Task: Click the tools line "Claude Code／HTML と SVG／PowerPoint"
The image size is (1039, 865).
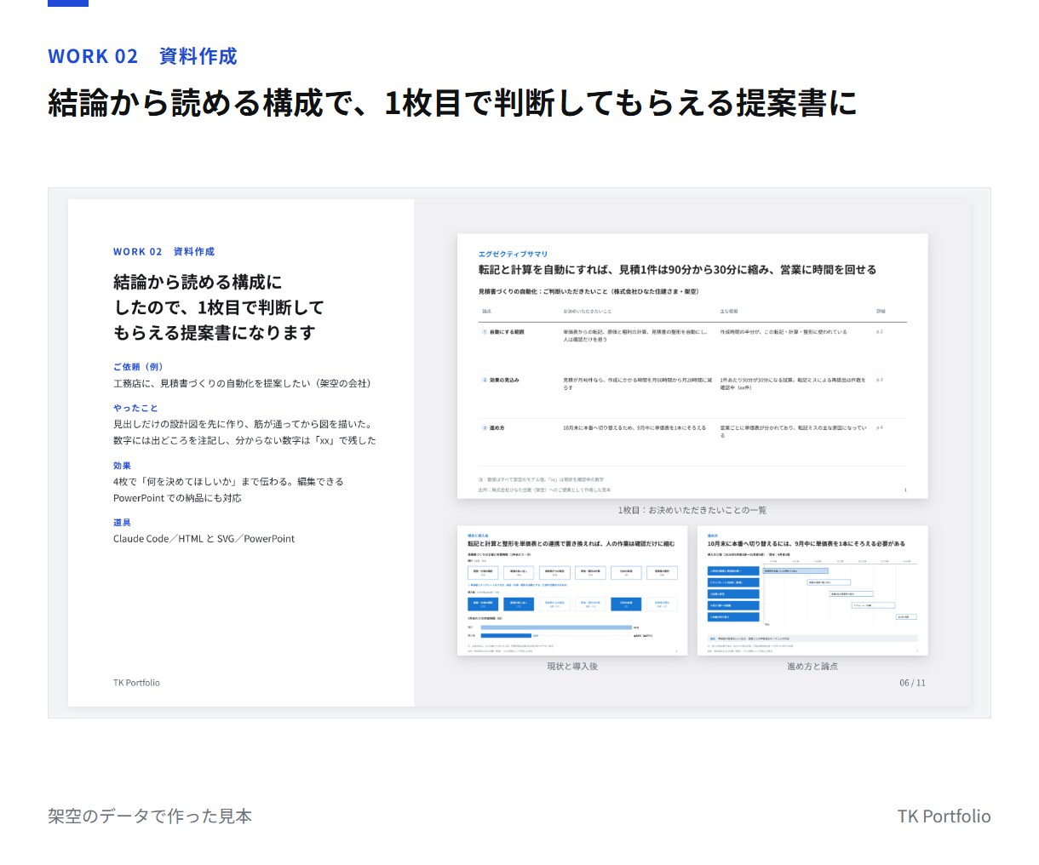Action: pyautogui.click(x=204, y=539)
